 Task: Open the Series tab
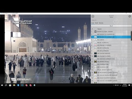coord(101,23)
